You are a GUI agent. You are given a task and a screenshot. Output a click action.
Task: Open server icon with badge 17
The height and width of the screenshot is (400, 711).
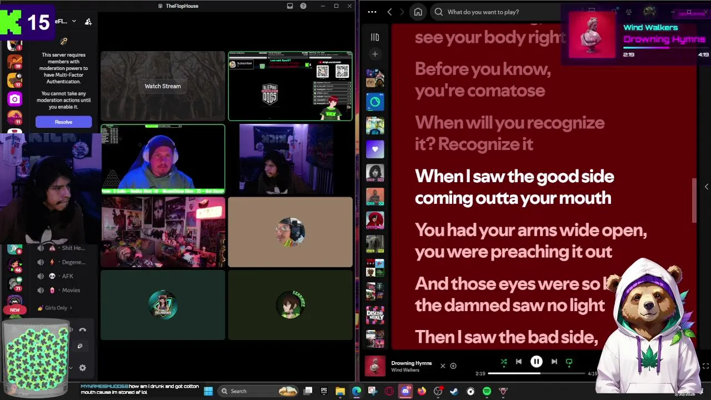[14, 81]
